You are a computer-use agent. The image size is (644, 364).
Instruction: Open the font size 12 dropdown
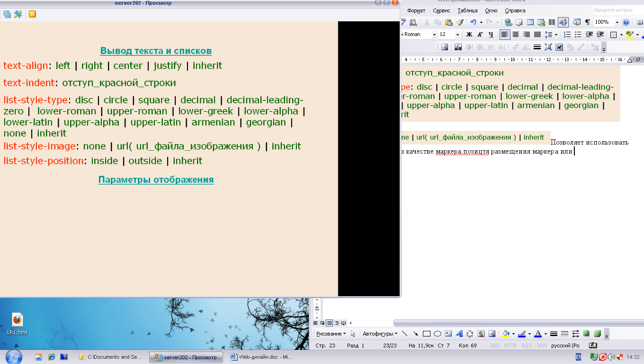click(457, 35)
